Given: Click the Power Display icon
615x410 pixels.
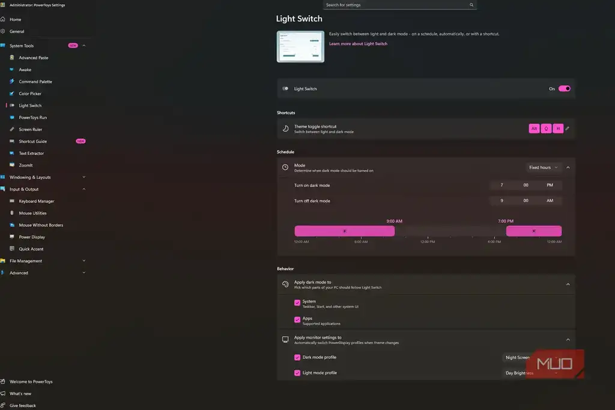Looking at the screenshot, I should (x=12, y=237).
